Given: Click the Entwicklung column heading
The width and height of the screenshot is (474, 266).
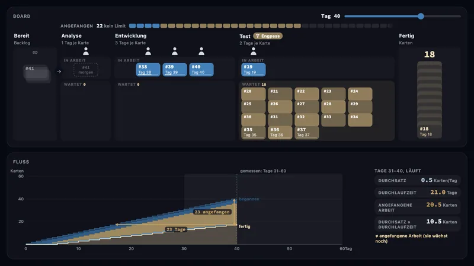Looking at the screenshot, I should tap(130, 35).
